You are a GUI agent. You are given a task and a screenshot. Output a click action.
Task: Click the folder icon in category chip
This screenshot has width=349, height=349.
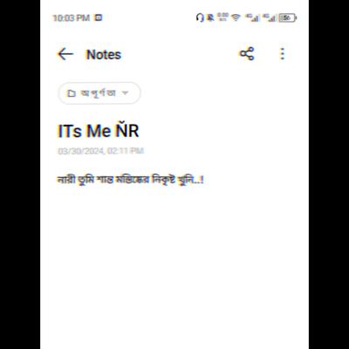[72, 93]
